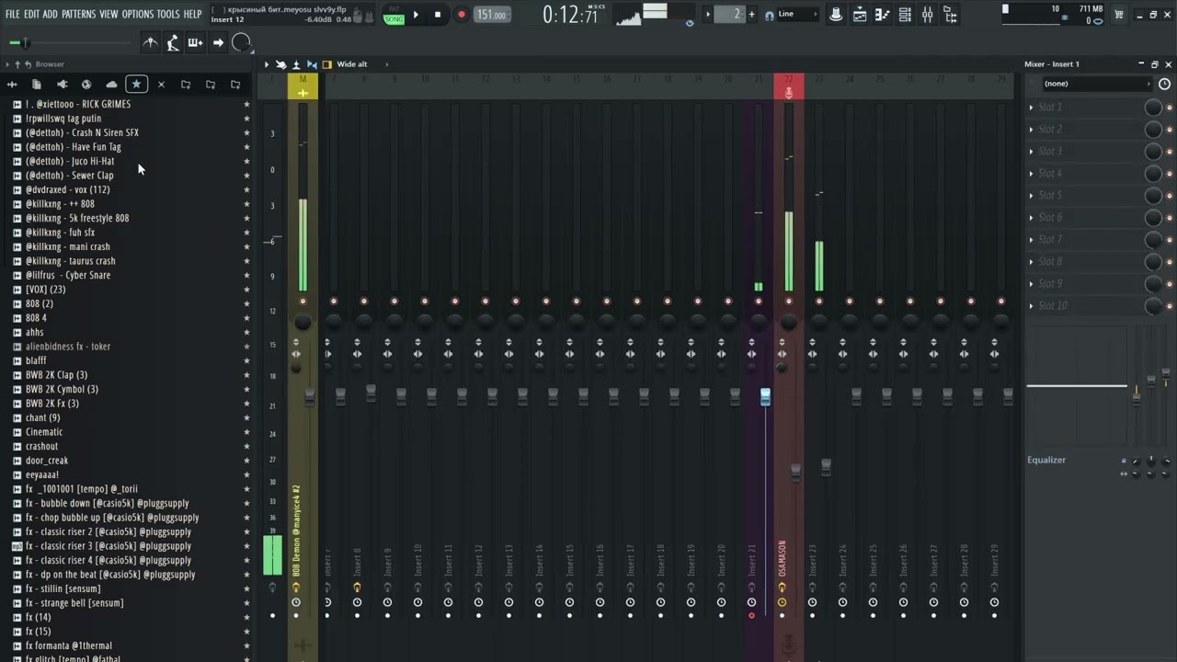The height and width of the screenshot is (662, 1177).
Task: Click the tempo 151.000 display
Action: [492, 15]
